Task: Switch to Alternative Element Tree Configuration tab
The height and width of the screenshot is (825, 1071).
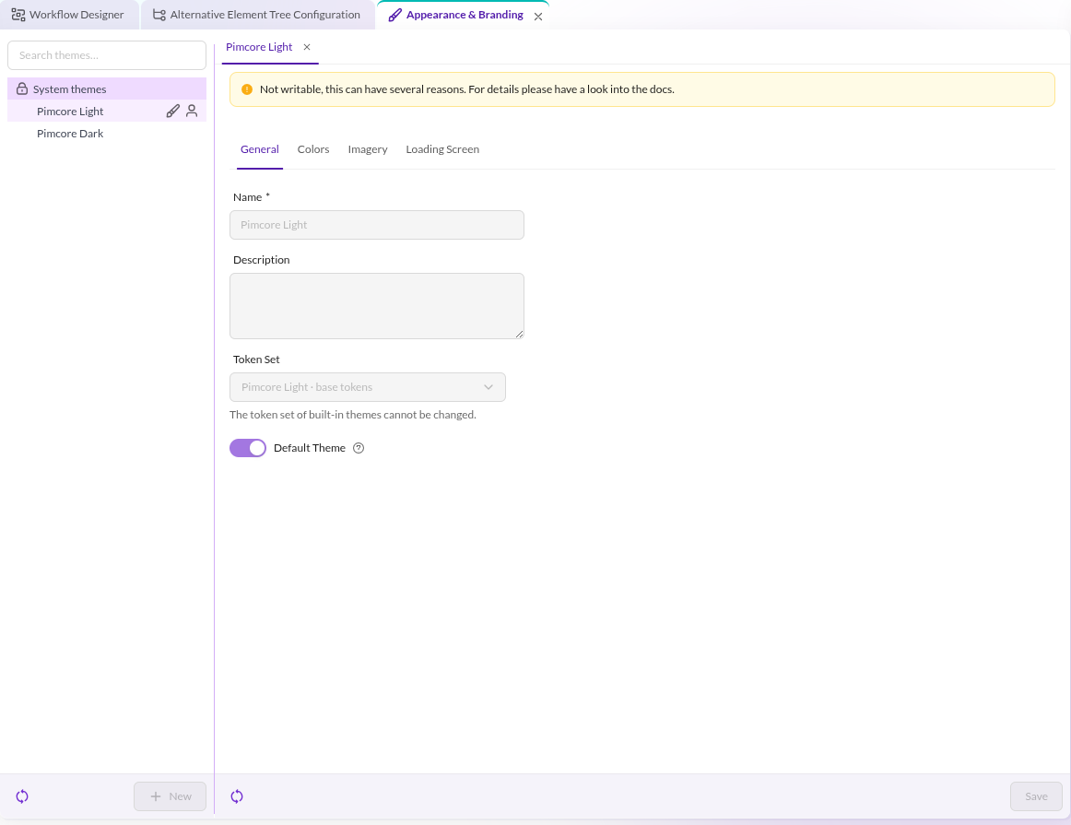Action: (257, 15)
